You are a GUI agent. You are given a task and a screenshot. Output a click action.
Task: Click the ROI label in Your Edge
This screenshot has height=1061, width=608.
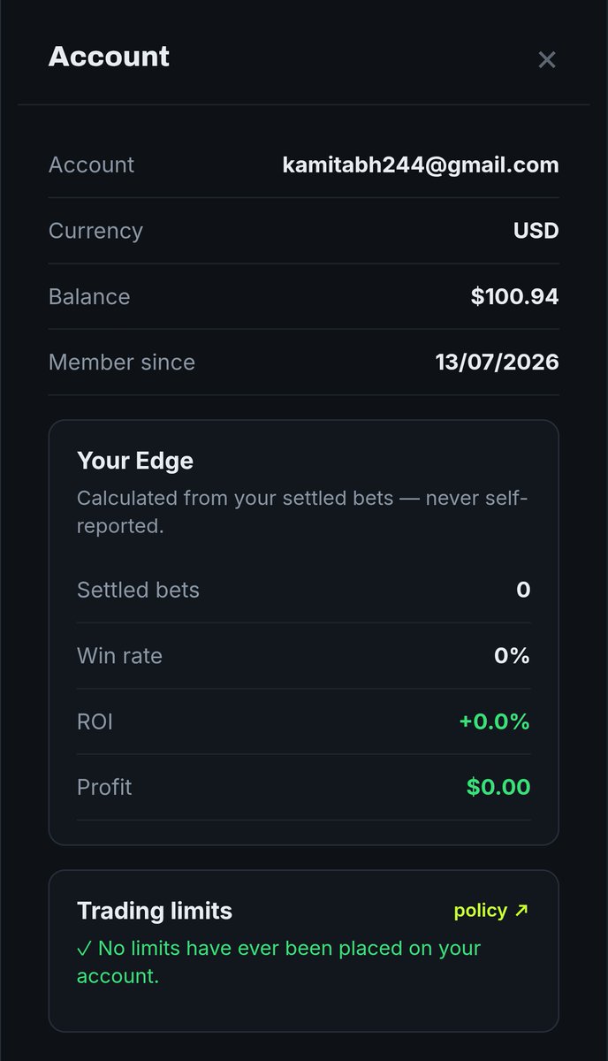coord(95,721)
